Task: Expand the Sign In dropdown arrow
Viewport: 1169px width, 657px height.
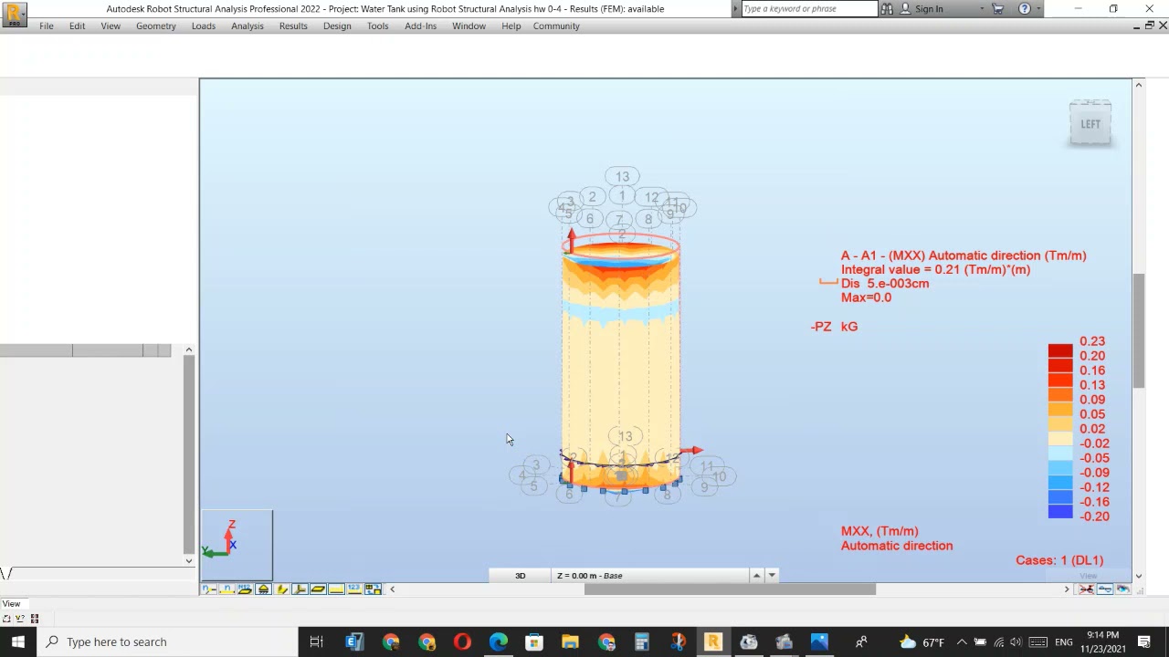Action: [982, 9]
